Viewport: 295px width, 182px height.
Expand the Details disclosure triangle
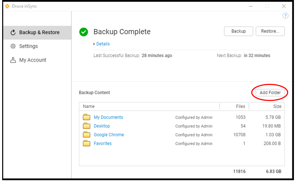tap(94, 44)
